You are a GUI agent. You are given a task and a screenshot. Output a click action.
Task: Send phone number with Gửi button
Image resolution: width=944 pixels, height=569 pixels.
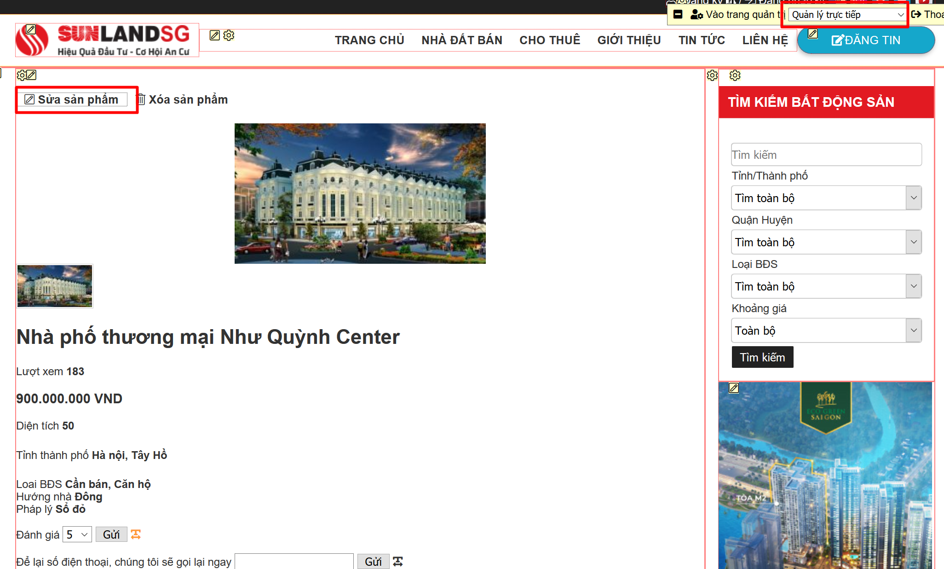(x=373, y=562)
